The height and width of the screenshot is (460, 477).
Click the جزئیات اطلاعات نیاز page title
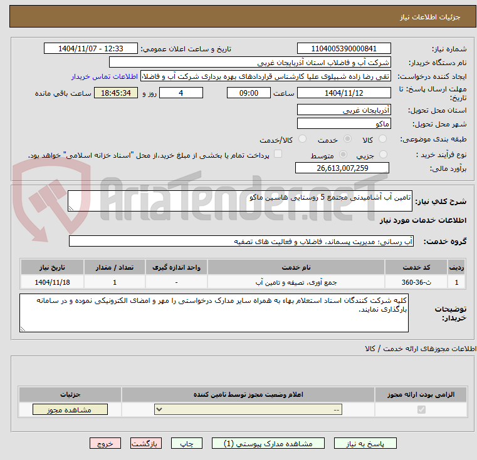[430, 17]
